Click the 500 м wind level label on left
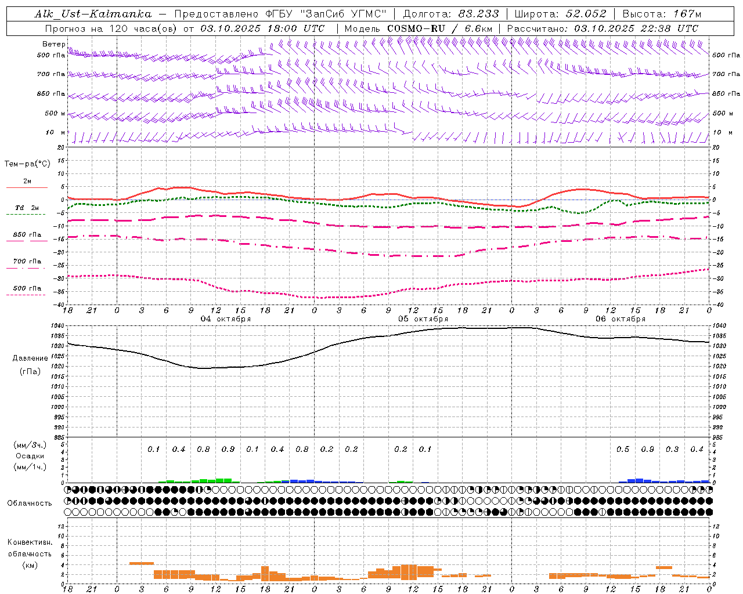Image resolution: width=743 pixels, height=594 pixels. pyautogui.click(x=55, y=114)
